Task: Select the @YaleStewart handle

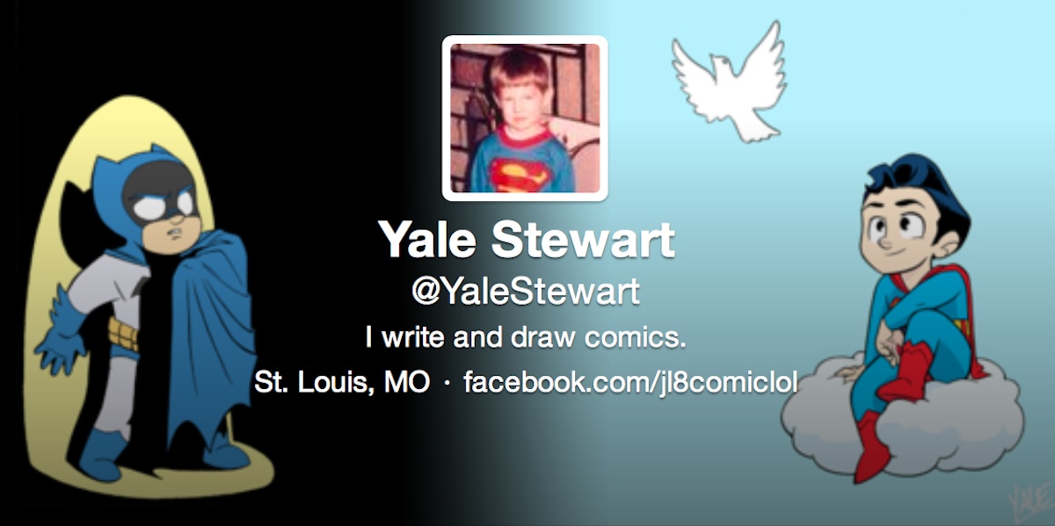Action: [x=526, y=292]
